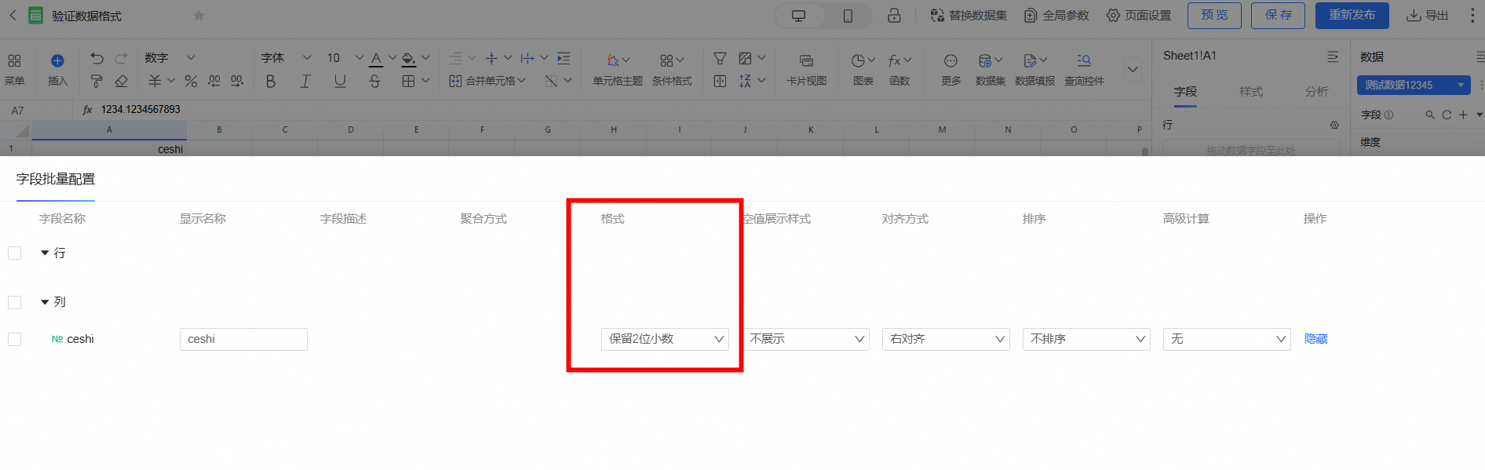The image size is (1485, 470).
Task: Click the ceshi display name input field
Action: tap(243, 339)
